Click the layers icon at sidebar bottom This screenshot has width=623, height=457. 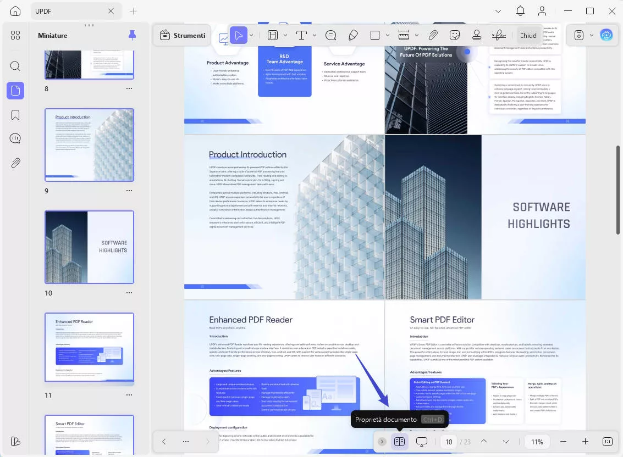(x=15, y=442)
